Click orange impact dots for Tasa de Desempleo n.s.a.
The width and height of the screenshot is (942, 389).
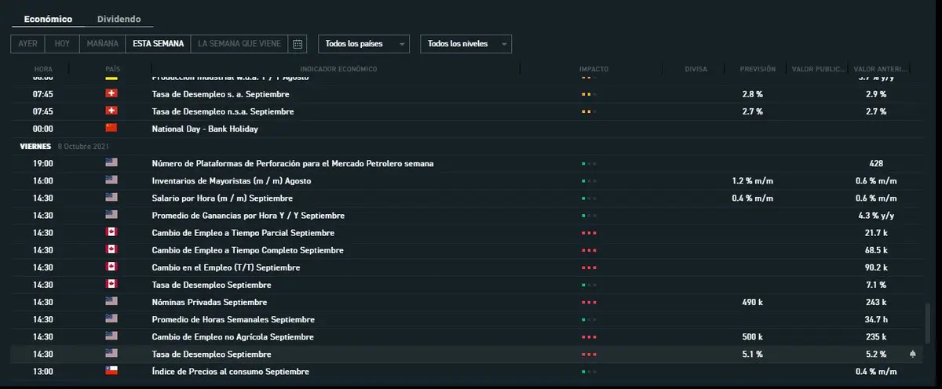(x=589, y=112)
